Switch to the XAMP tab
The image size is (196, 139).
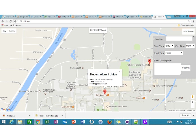[x=91, y=17]
